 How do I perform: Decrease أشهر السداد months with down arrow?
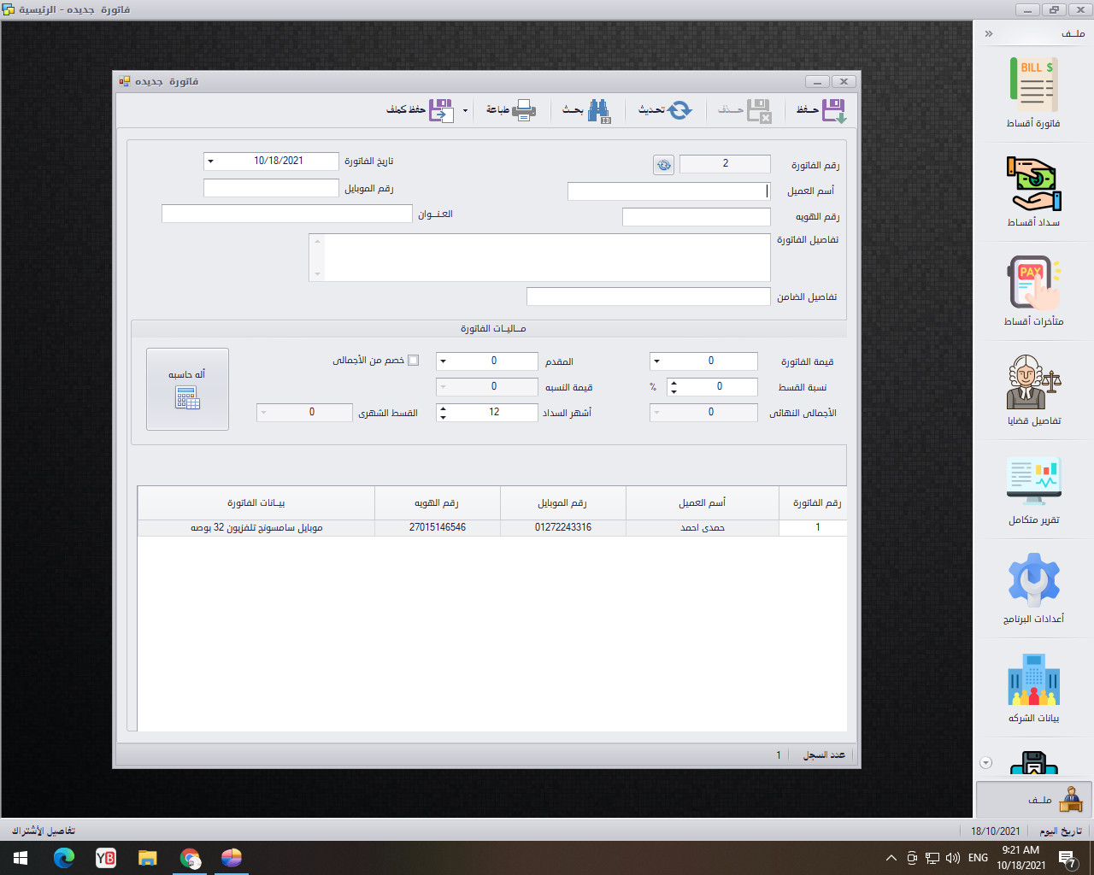[x=443, y=417]
